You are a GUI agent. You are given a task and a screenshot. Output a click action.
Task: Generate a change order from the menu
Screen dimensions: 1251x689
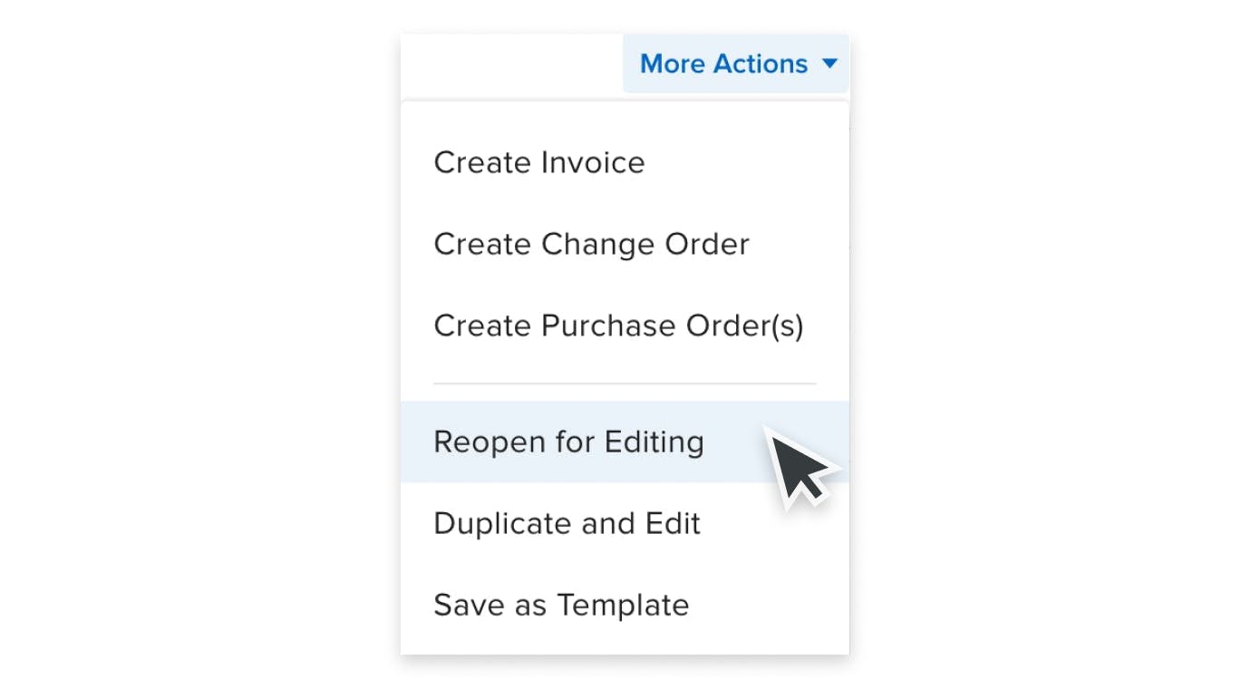pyautogui.click(x=591, y=244)
